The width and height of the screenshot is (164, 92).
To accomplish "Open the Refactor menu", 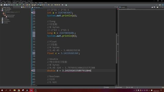I will (15, 3).
